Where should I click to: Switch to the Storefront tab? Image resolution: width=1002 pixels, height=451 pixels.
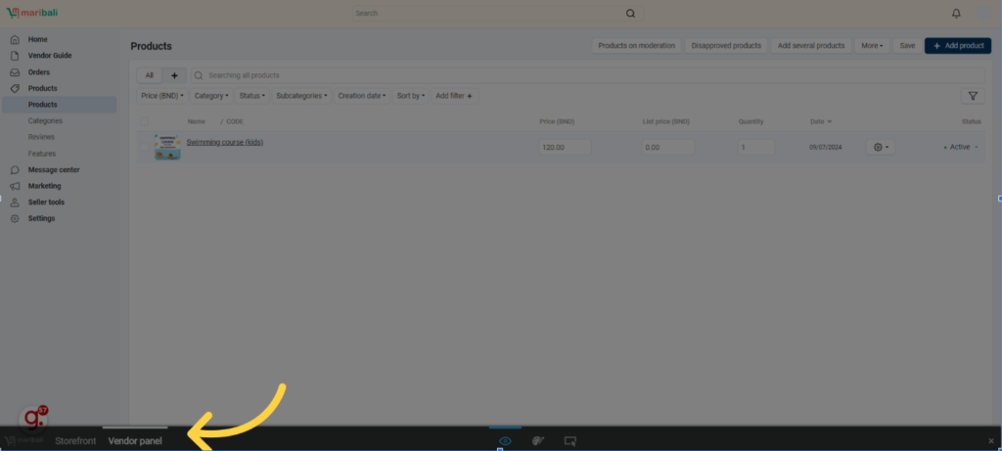coord(75,441)
